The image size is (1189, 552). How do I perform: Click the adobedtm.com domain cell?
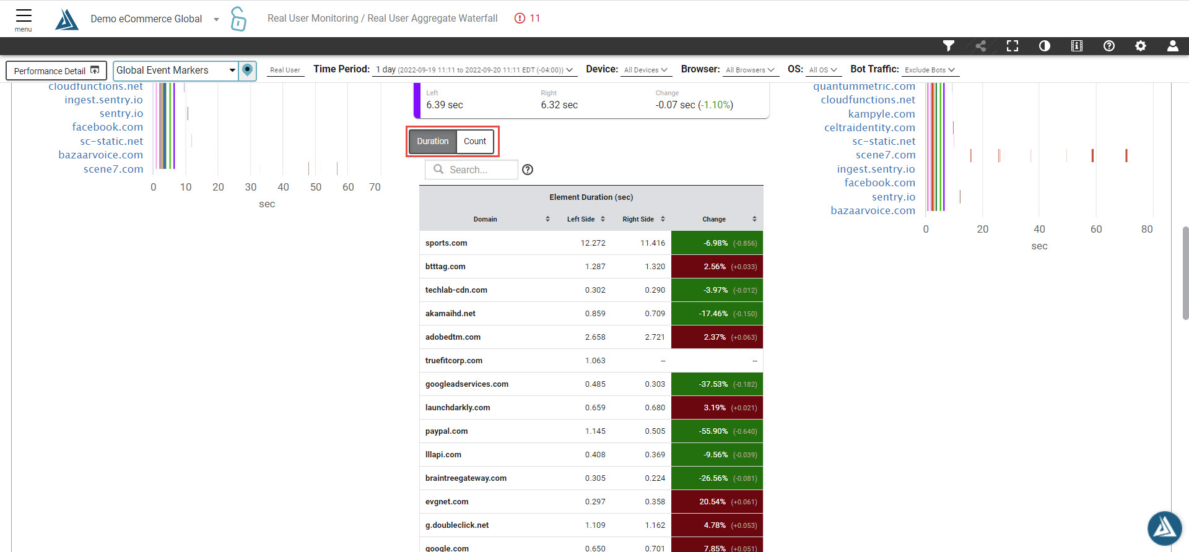tap(453, 337)
